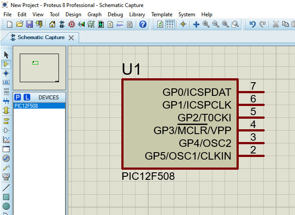The image size is (295, 215).
Task: Open the Template menu
Action: click(162, 15)
